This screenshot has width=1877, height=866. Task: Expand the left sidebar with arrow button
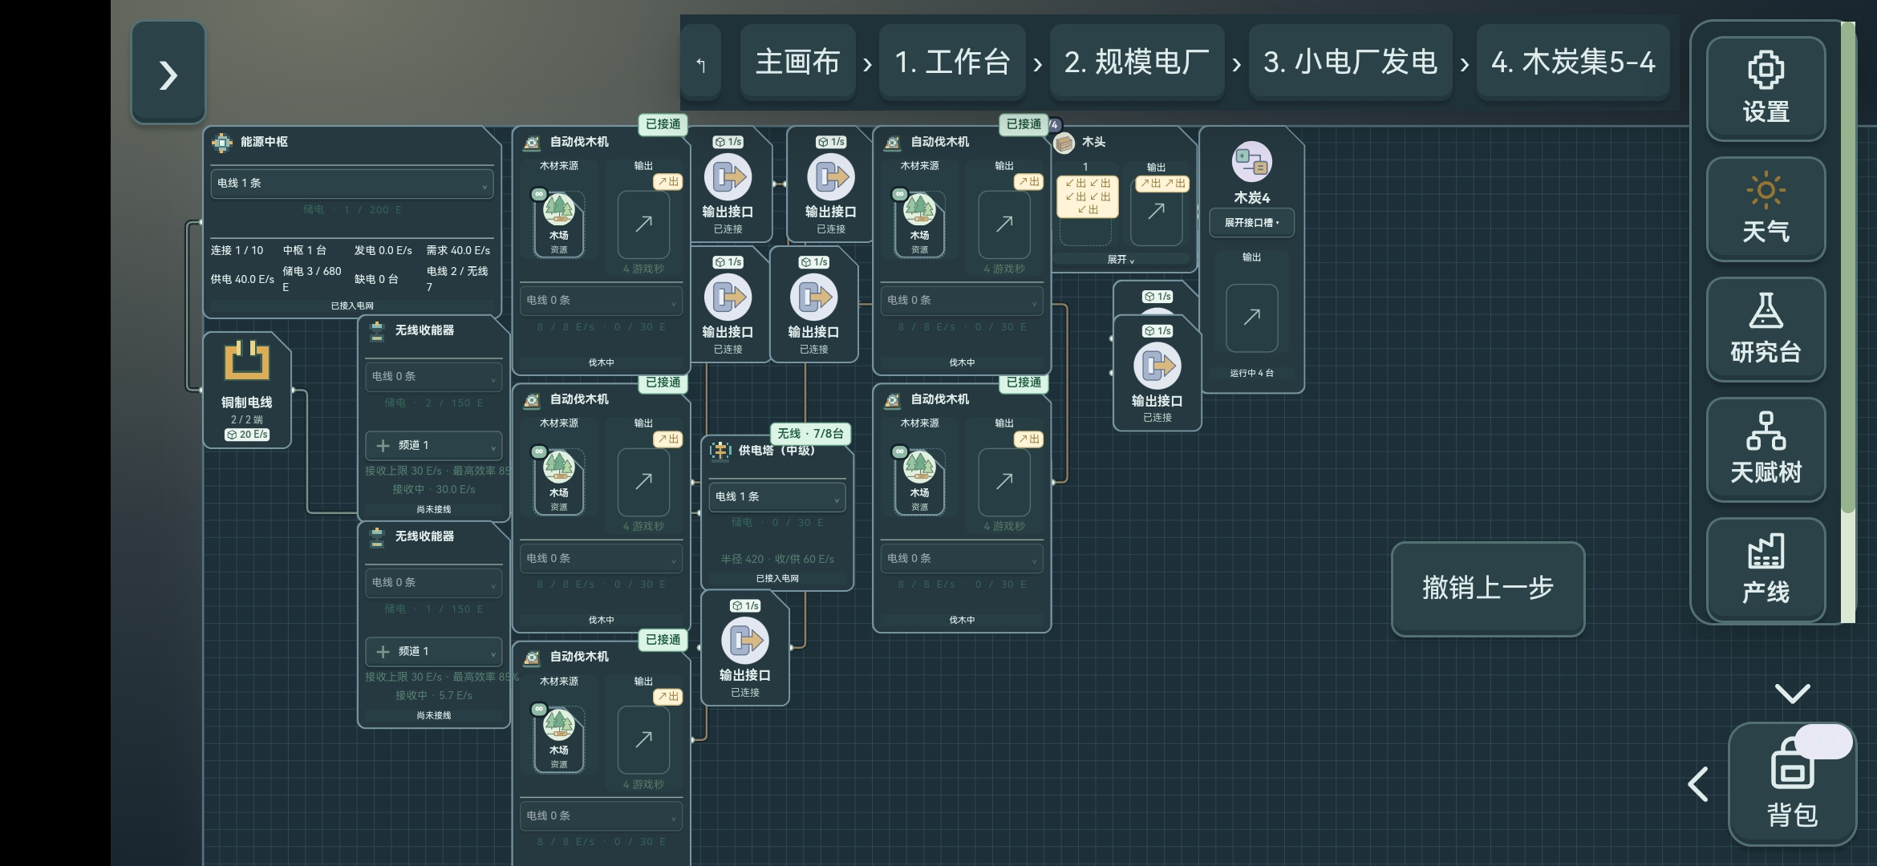pyautogui.click(x=168, y=73)
